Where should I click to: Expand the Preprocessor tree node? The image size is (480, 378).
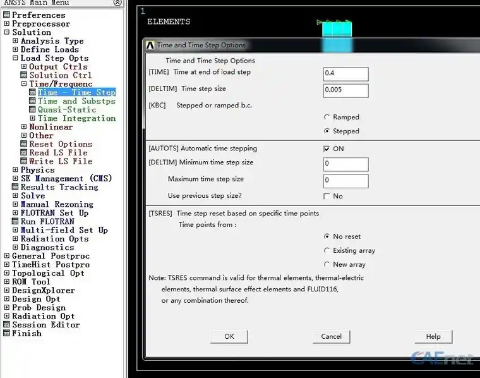(7, 23)
